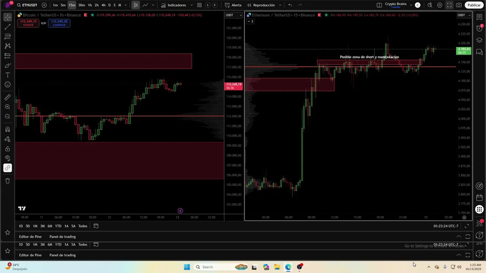
Task: Click the Posible zona de short label
Action: (369, 57)
